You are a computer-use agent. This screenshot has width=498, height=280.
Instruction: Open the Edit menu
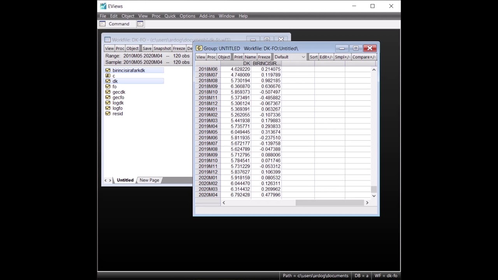tap(114, 16)
